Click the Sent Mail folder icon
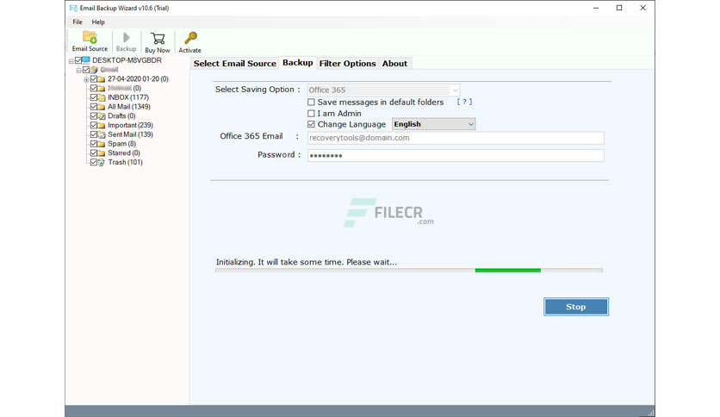This screenshot has width=720, height=417. tap(101, 134)
